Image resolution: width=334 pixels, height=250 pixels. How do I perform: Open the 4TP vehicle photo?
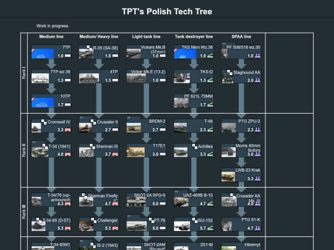[x=89, y=78]
